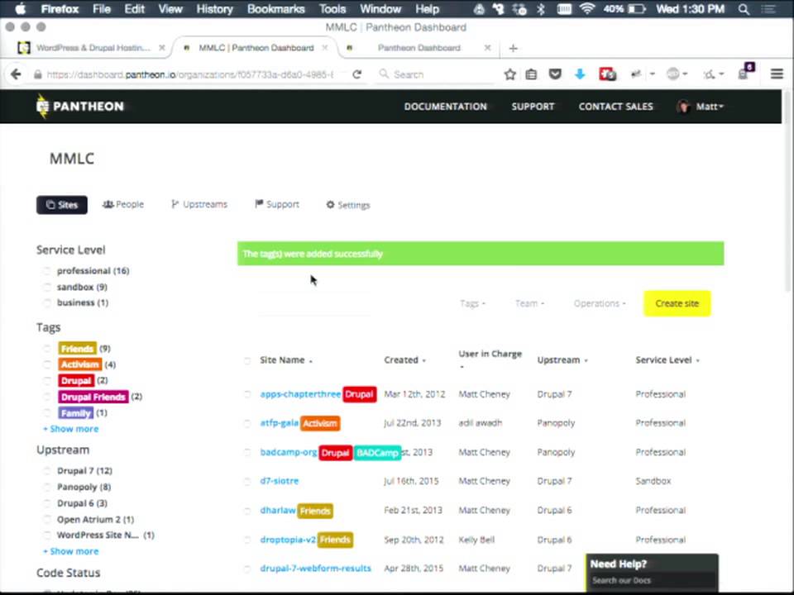Reload the page with the refresh icon

point(357,74)
